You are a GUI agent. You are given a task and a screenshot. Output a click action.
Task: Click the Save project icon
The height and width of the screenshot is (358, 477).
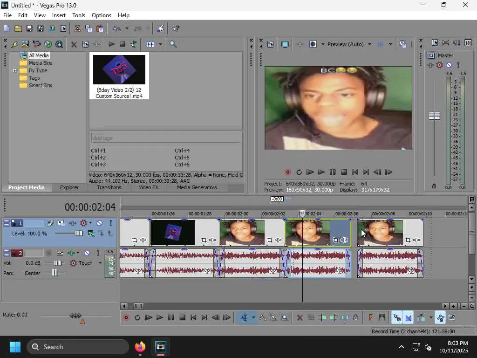(29, 29)
